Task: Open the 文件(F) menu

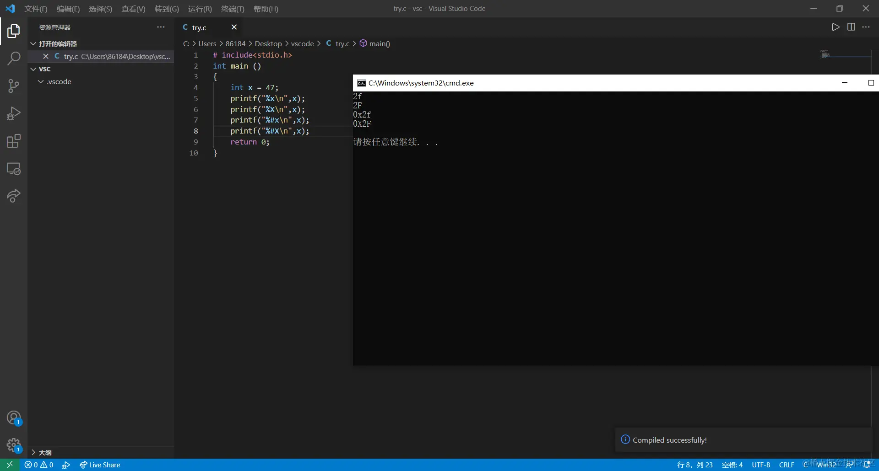Action: [x=36, y=9]
